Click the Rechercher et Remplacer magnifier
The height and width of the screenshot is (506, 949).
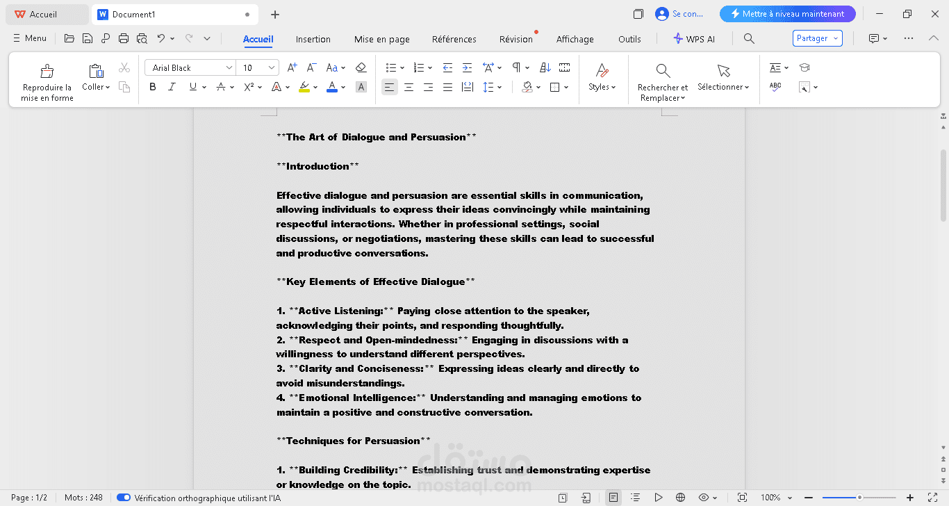coord(663,71)
